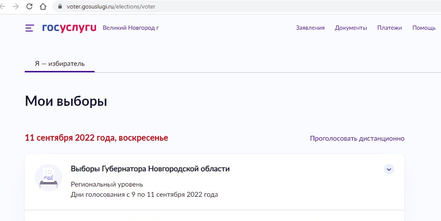Open the Заявления menu item
The width and height of the screenshot is (441, 221).
click(x=310, y=28)
